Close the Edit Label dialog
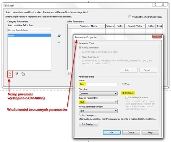 pyautogui.click(x=163, y=5)
